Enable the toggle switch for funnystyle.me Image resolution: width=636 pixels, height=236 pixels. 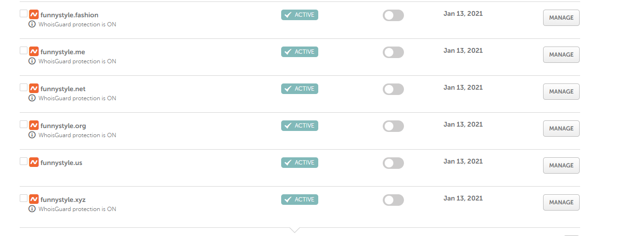pos(393,52)
